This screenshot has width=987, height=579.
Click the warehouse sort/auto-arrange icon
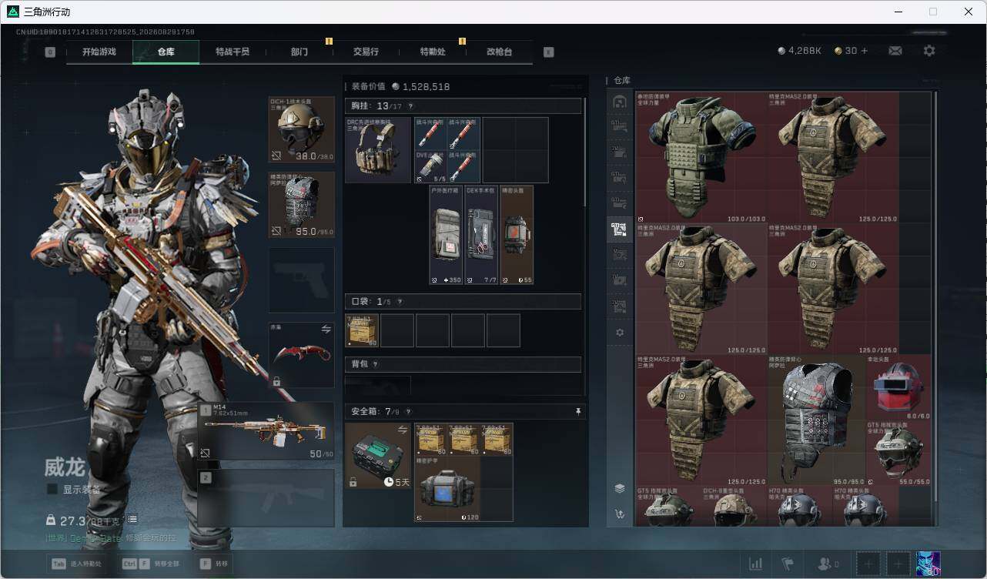(620, 514)
